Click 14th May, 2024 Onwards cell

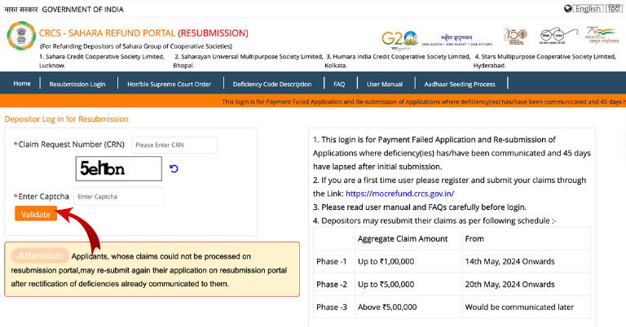click(x=527, y=261)
